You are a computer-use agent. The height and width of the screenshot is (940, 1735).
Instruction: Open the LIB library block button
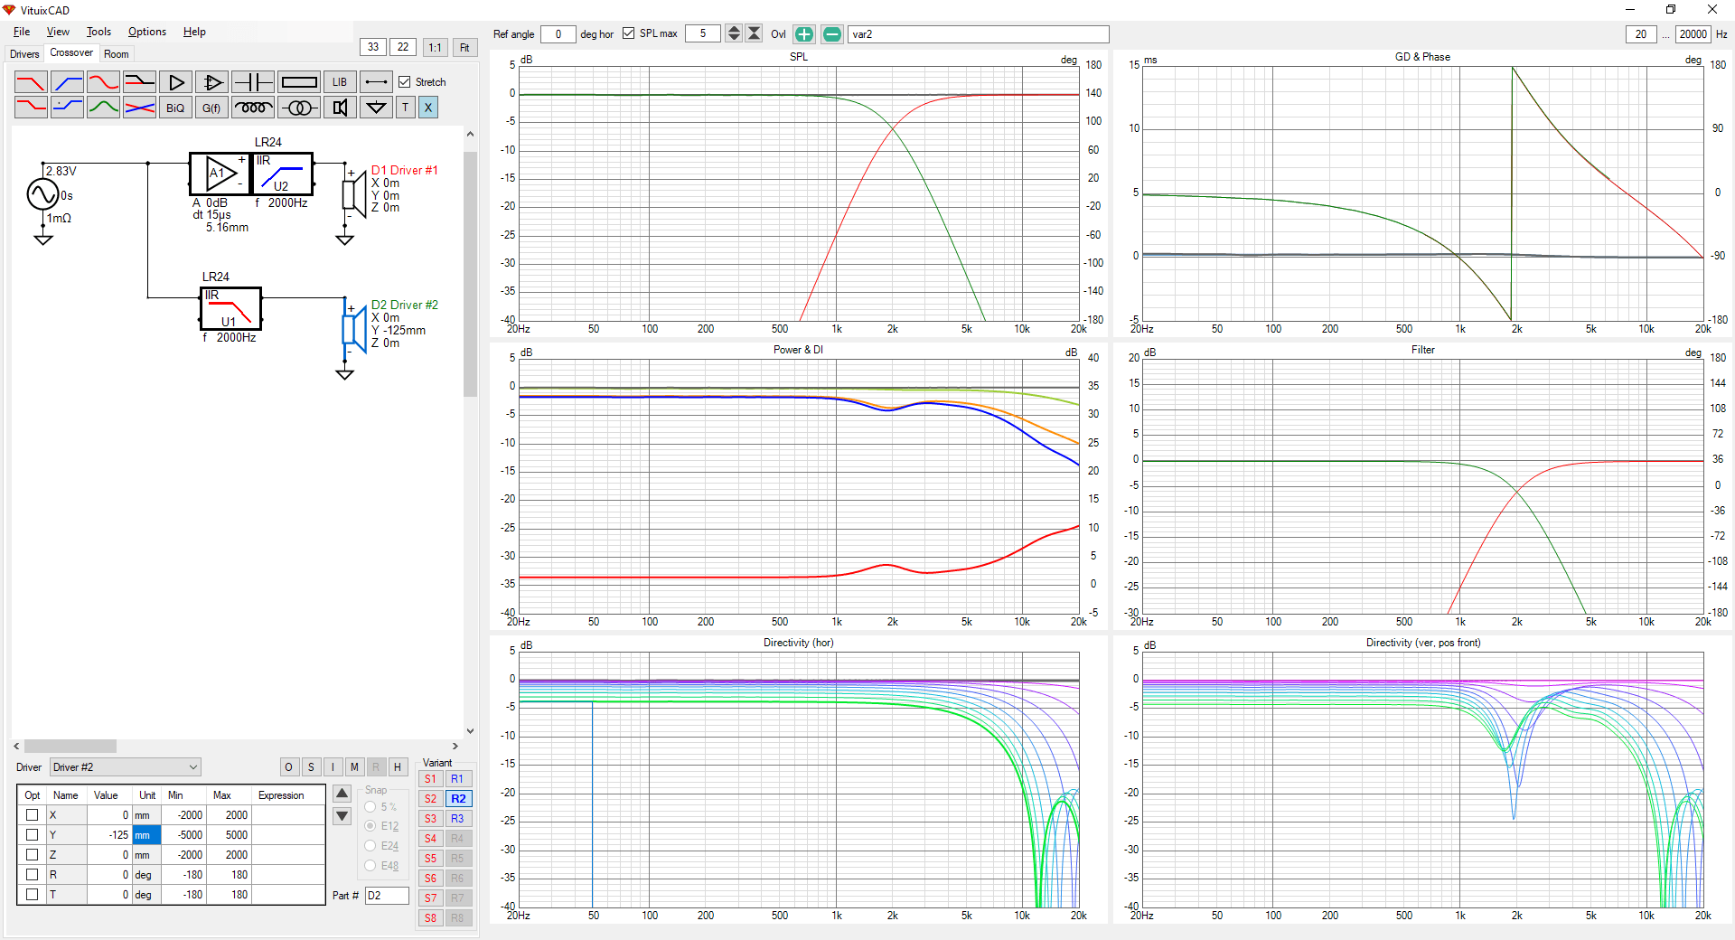tap(340, 82)
